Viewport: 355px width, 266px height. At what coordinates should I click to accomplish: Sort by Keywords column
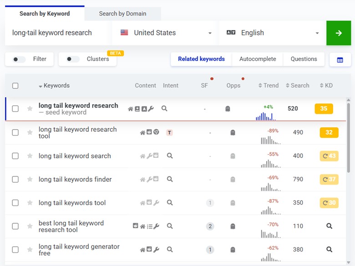tap(54, 85)
